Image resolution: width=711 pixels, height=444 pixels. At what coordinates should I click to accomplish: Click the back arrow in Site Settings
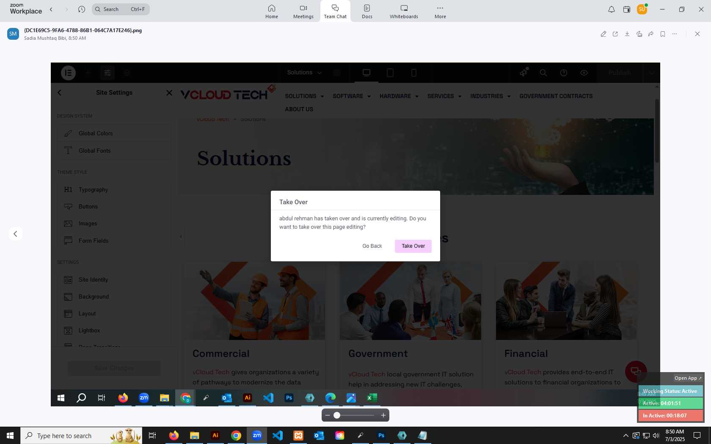tap(59, 93)
